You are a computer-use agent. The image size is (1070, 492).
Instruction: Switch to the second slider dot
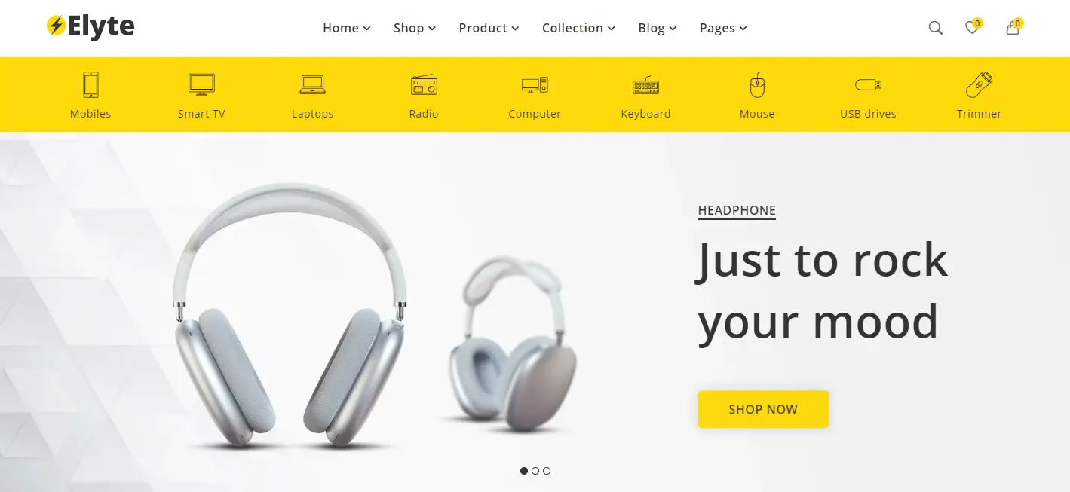[535, 471]
